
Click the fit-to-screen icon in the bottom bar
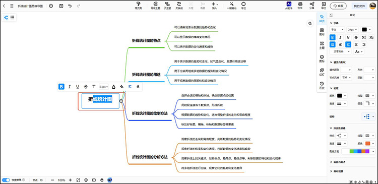coord(78,180)
